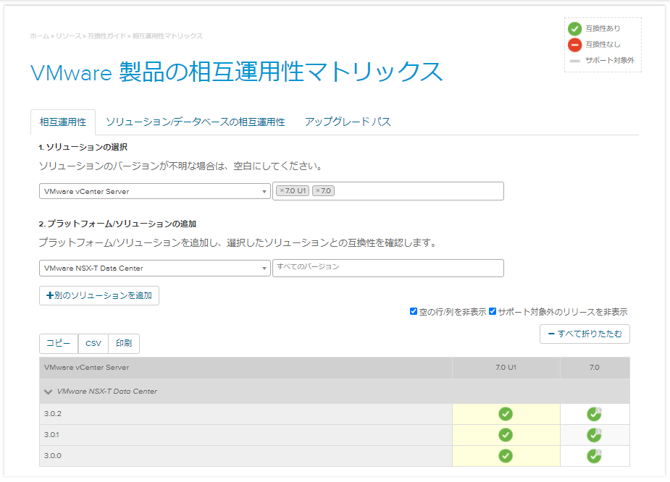Click +別のソリューションを追加 button
Image resolution: width=670 pixels, height=482 pixels.
point(99,295)
